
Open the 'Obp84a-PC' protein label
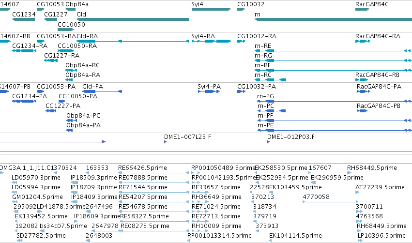83,116
